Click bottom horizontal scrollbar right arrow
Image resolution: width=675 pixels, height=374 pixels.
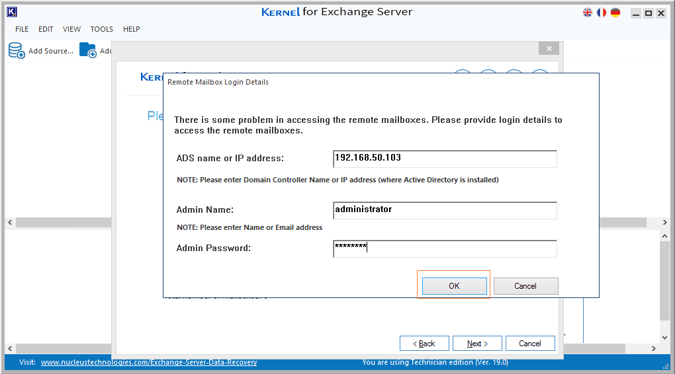pyautogui.click(x=653, y=348)
